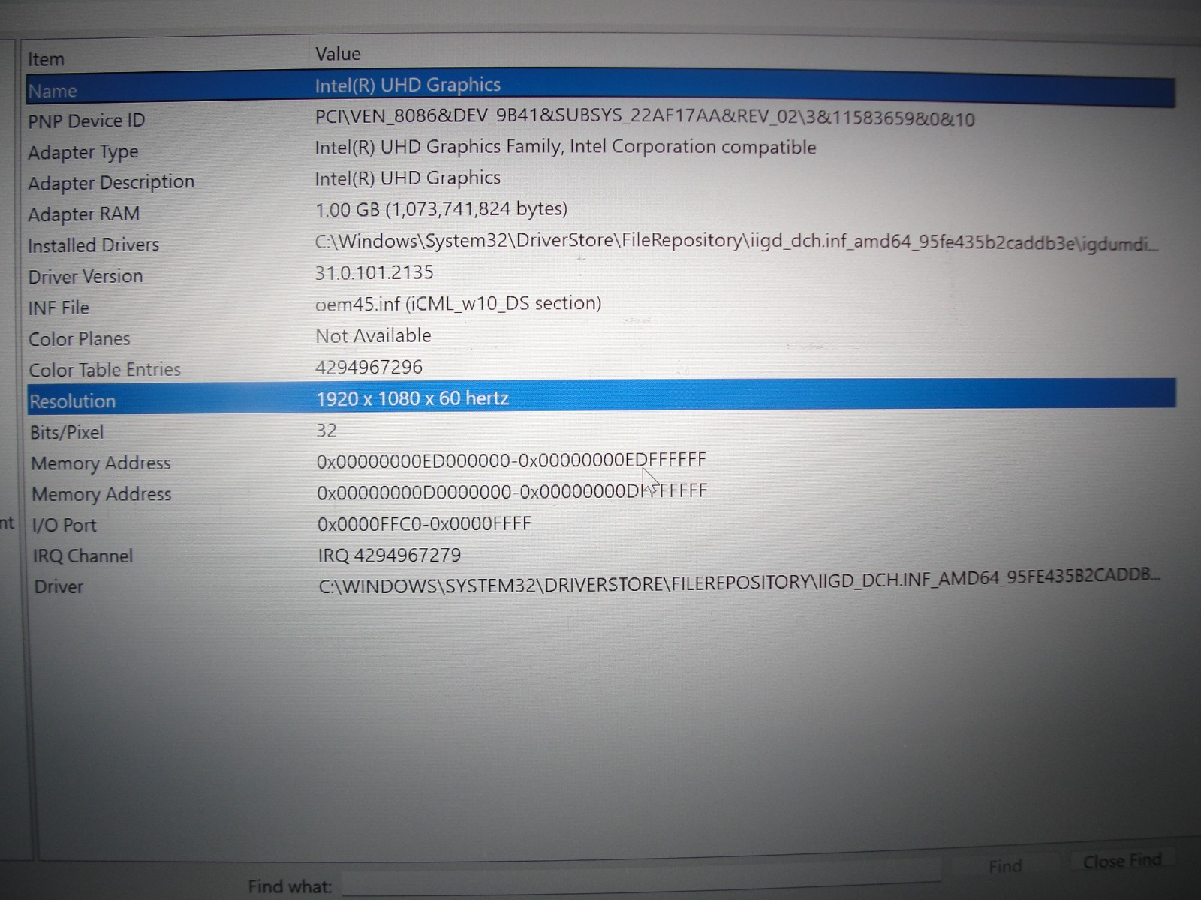Select the INF File row
The height and width of the screenshot is (900, 1201).
click(x=600, y=306)
